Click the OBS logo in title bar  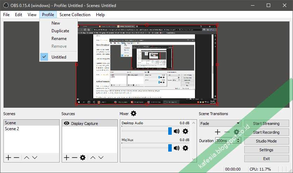coord(6,5)
